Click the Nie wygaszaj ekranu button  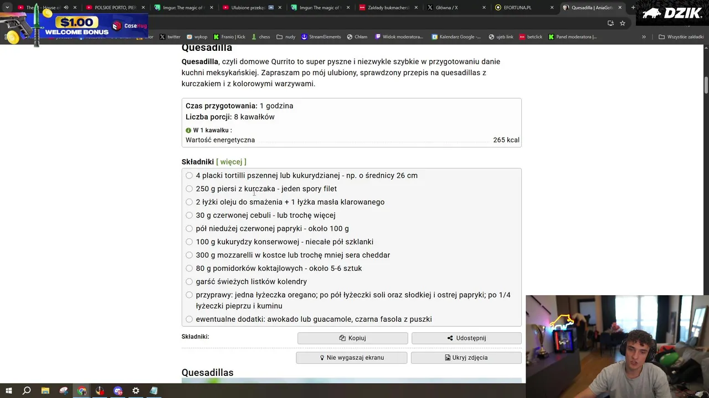352,358
